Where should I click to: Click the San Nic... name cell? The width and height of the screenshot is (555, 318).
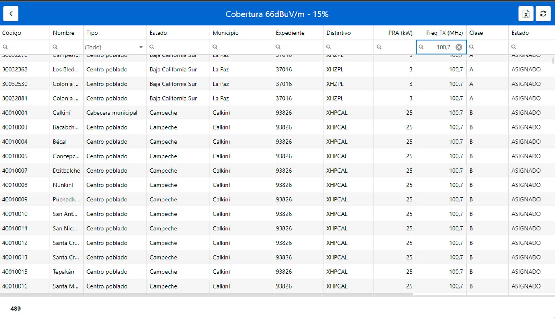66,228
